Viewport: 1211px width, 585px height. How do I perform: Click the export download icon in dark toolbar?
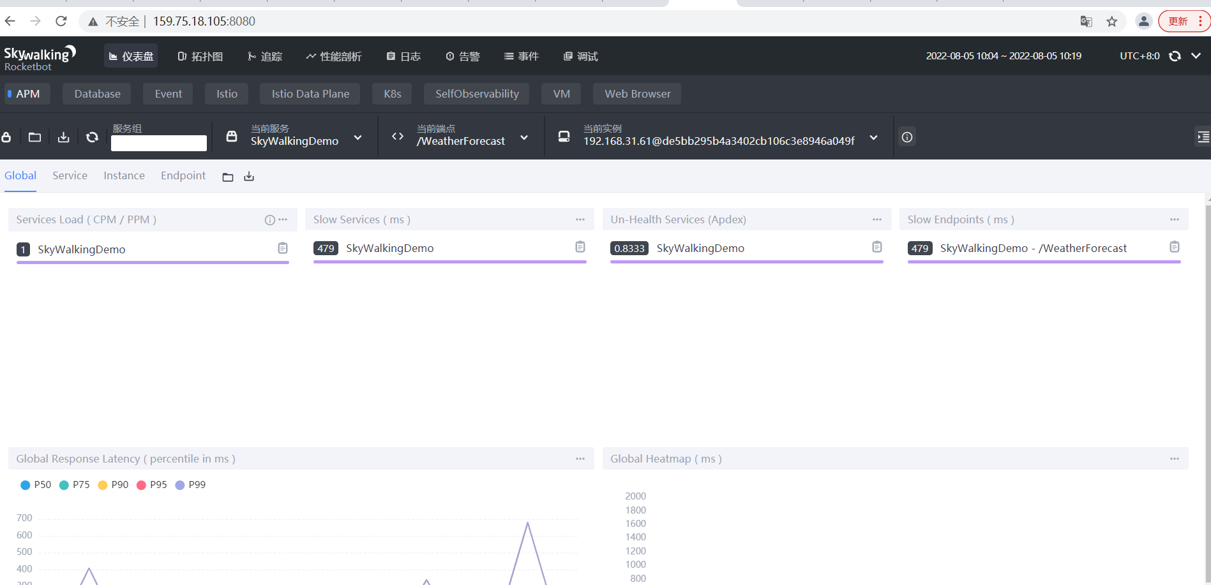click(63, 137)
